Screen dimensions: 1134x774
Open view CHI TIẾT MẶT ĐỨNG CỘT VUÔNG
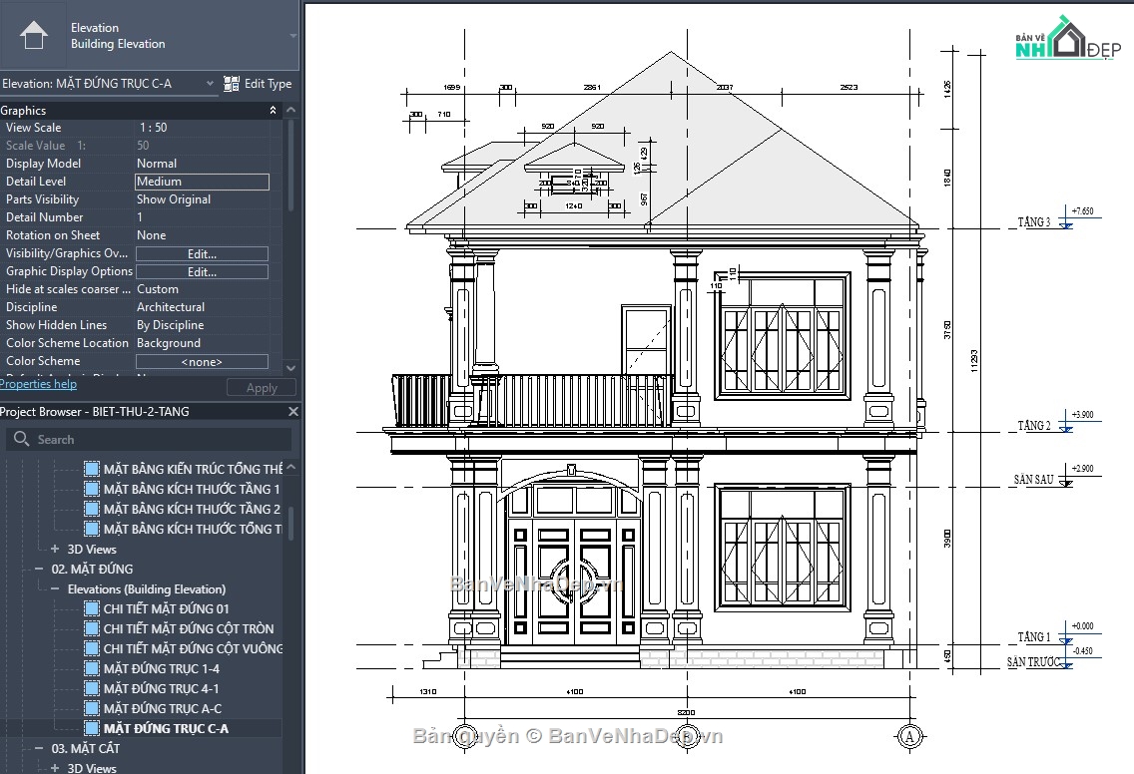[x=193, y=649]
